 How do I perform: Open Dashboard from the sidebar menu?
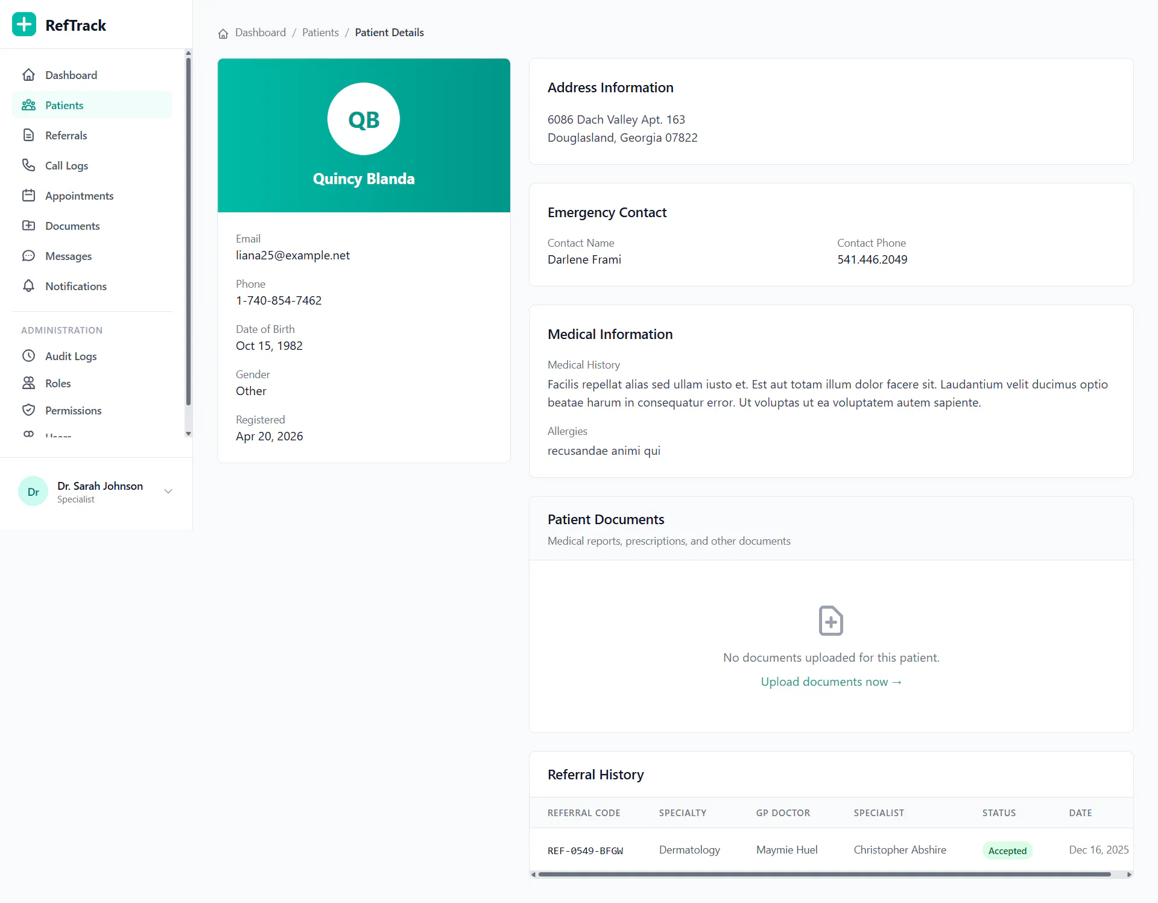point(92,75)
